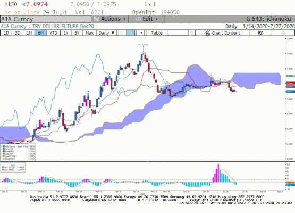Show the Max time range
Image resolution: width=295 pixels, height=213 pixels.
point(89,33)
